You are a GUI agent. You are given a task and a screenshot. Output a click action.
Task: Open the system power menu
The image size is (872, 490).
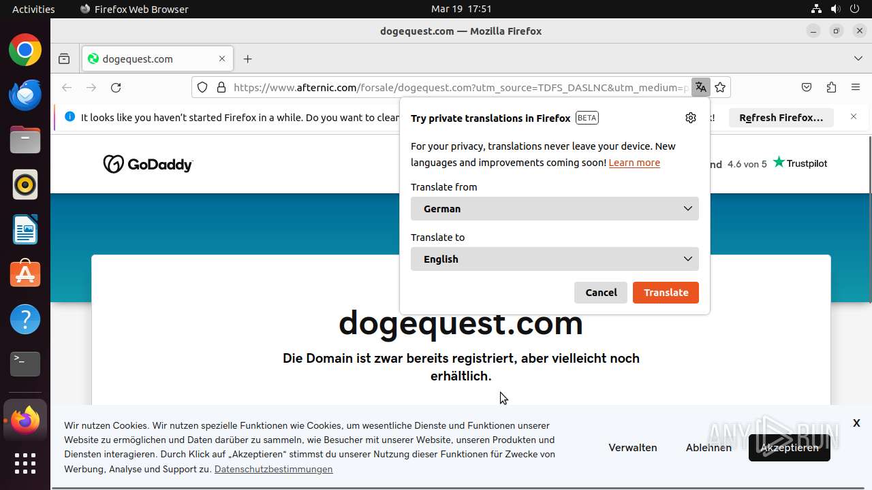(856, 9)
